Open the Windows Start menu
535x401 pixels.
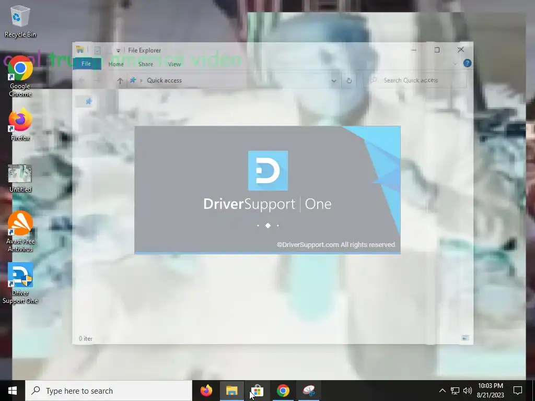pyautogui.click(x=13, y=391)
